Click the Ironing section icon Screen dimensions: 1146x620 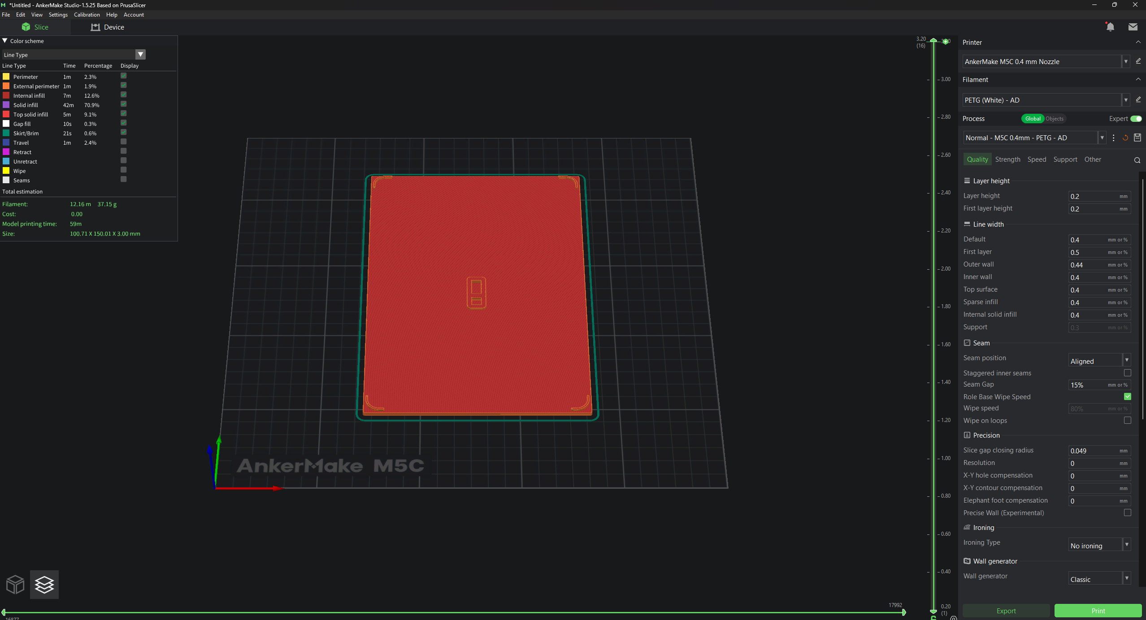(967, 527)
